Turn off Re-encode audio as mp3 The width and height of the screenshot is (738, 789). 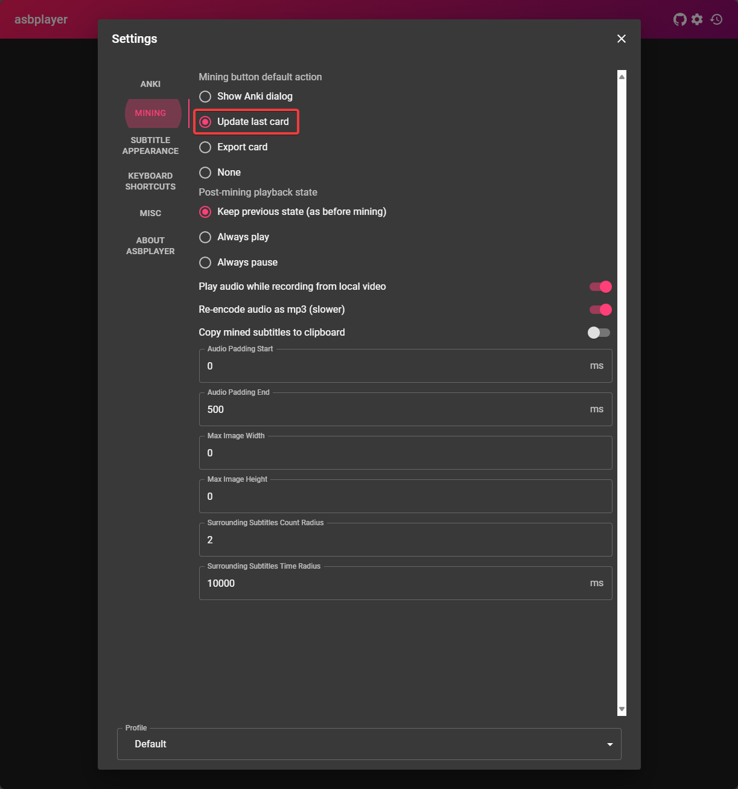[x=600, y=309]
